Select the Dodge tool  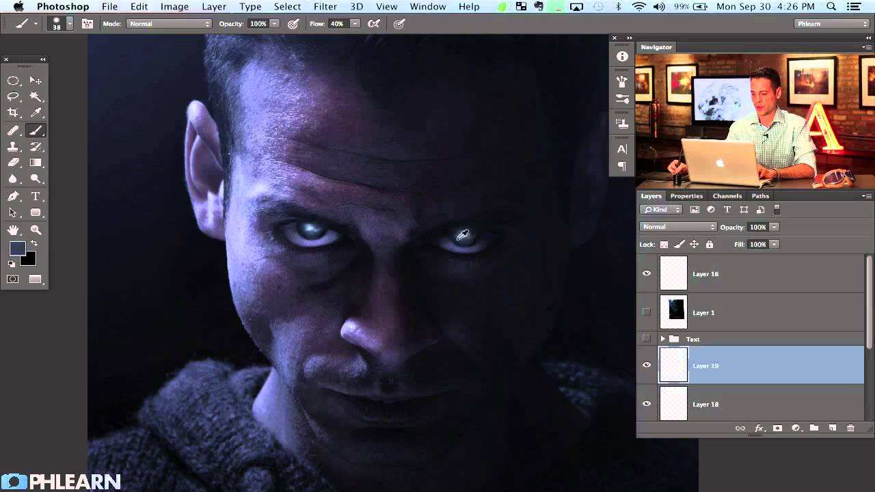pos(36,179)
